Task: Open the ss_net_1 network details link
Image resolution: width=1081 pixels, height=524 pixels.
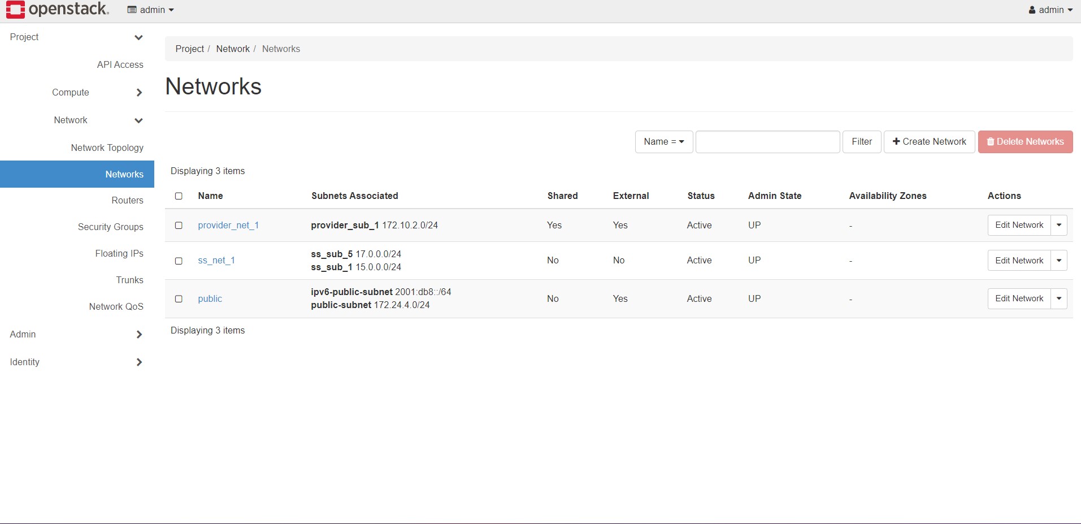Action: [x=216, y=261]
